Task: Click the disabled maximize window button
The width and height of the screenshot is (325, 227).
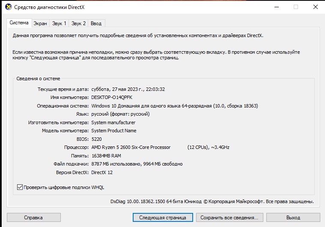Action: (296, 7)
